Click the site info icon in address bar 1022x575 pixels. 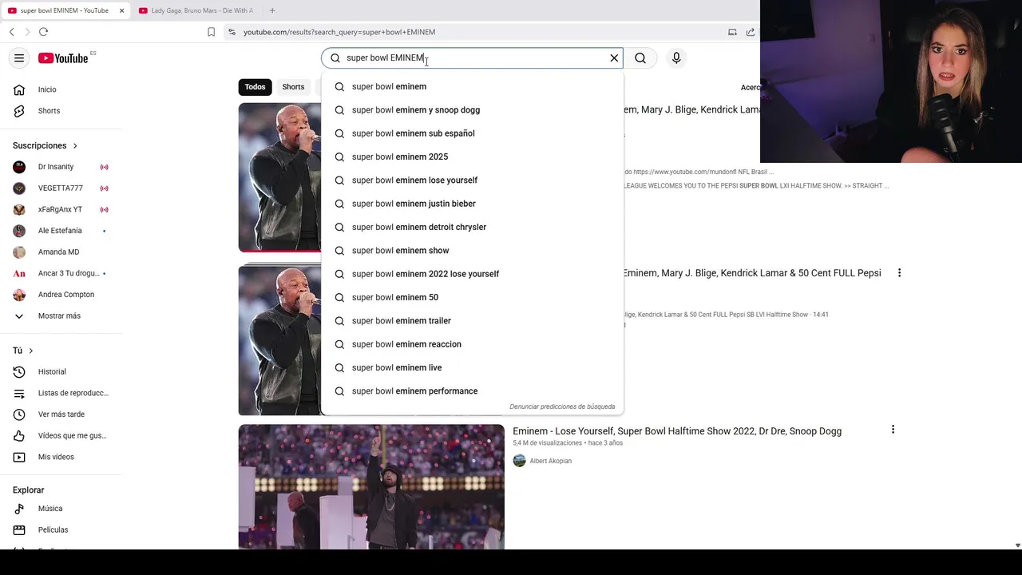coord(232,32)
